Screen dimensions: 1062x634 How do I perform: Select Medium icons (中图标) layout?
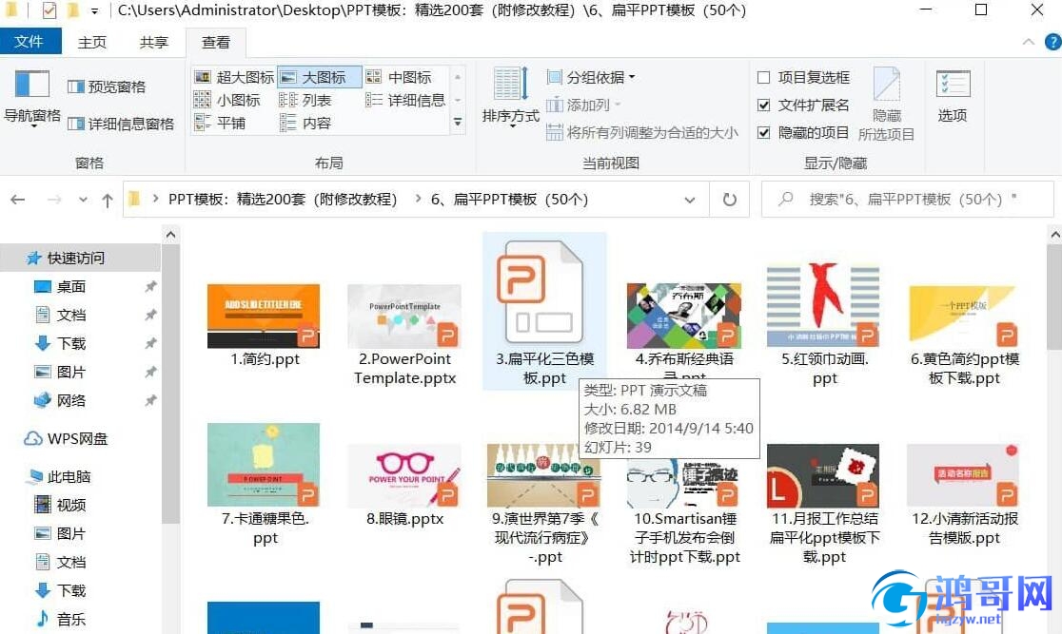[x=400, y=77]
